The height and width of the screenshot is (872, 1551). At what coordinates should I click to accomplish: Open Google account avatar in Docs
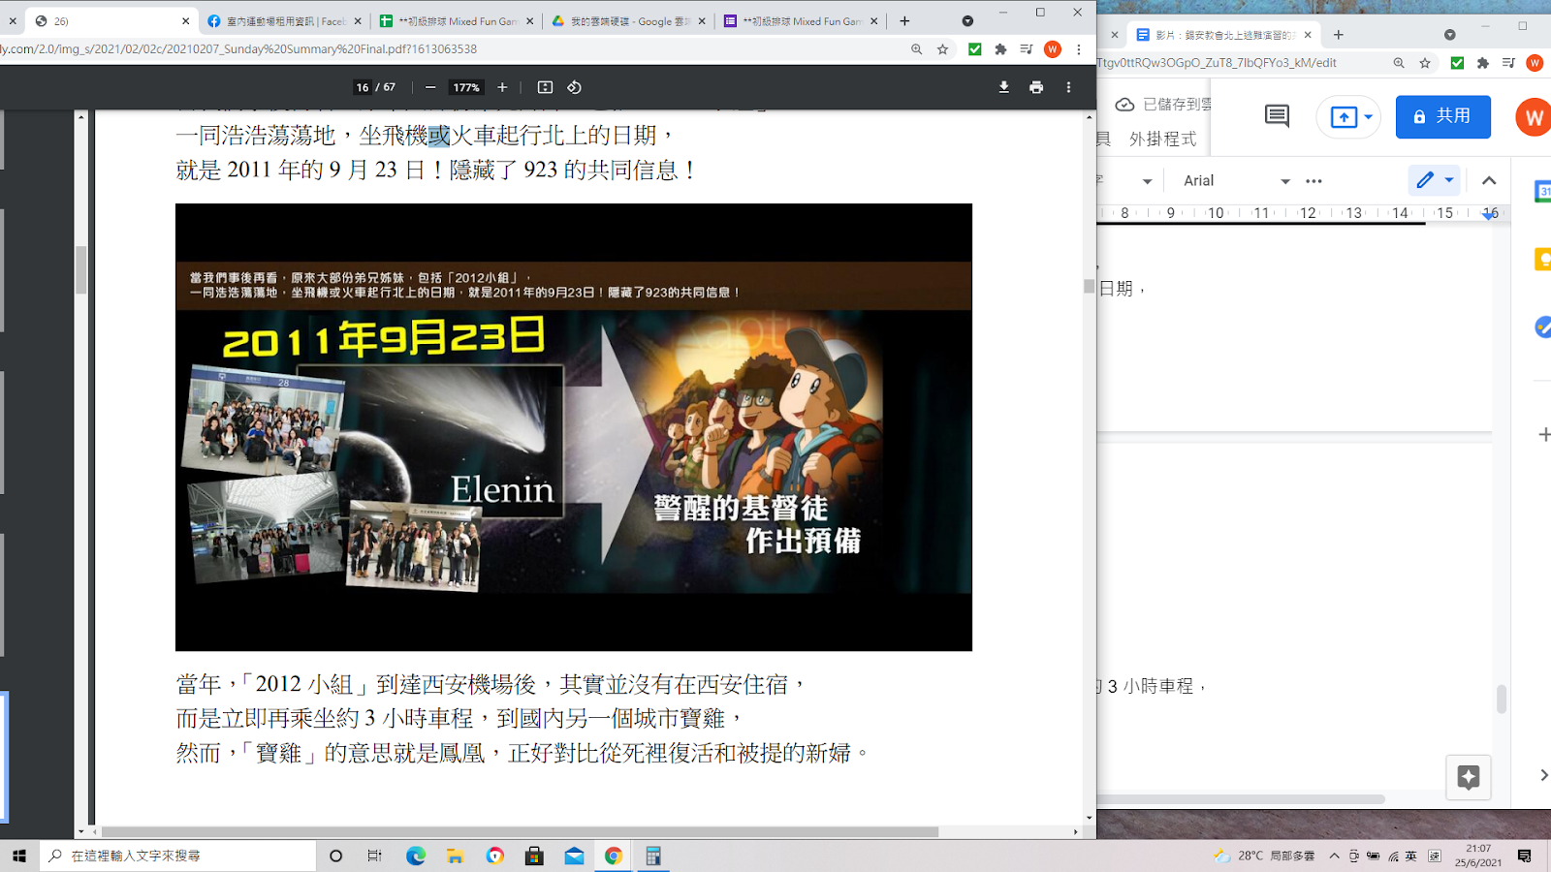click(1534, 117)
